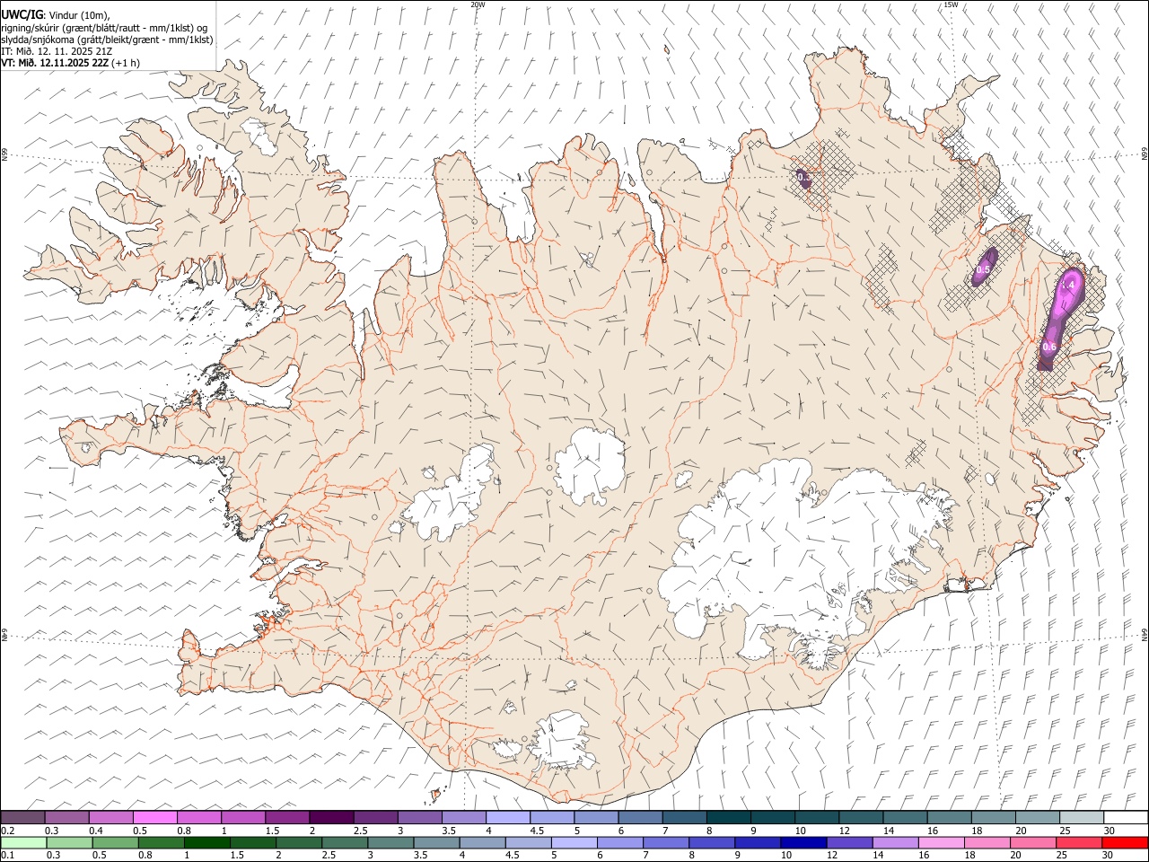Click the white 30 swatch in snow scale

click(x=1125, y=817)
